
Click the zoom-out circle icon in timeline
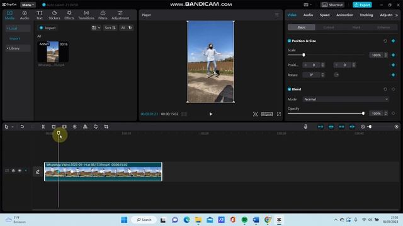click(x=363, y=127)
